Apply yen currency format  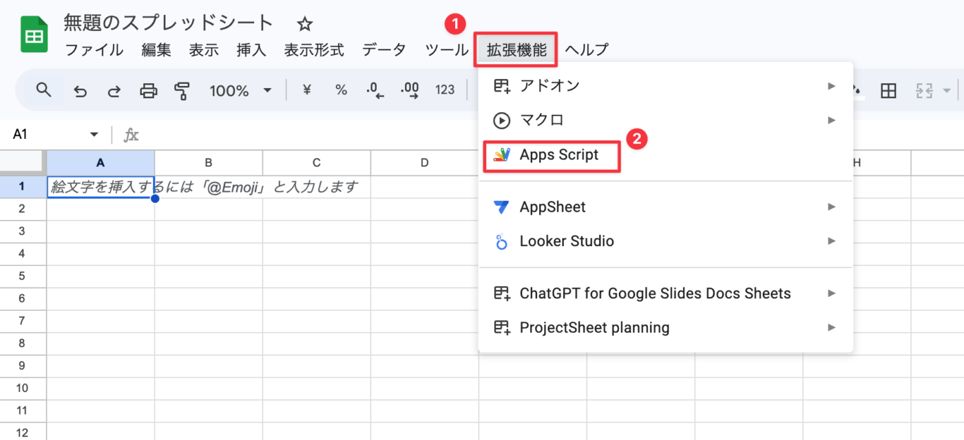click(307, 90)
